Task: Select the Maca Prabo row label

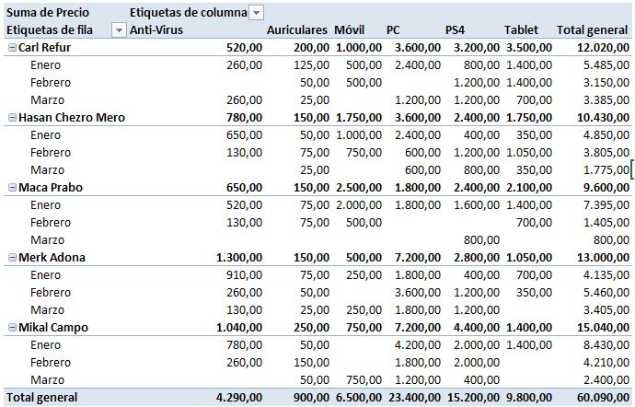Action: pos(51,188)
